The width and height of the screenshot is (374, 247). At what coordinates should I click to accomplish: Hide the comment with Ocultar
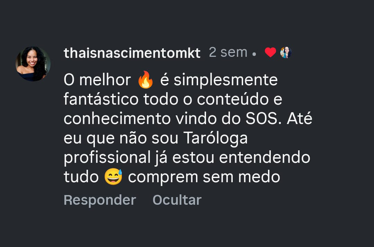point(177,200)
